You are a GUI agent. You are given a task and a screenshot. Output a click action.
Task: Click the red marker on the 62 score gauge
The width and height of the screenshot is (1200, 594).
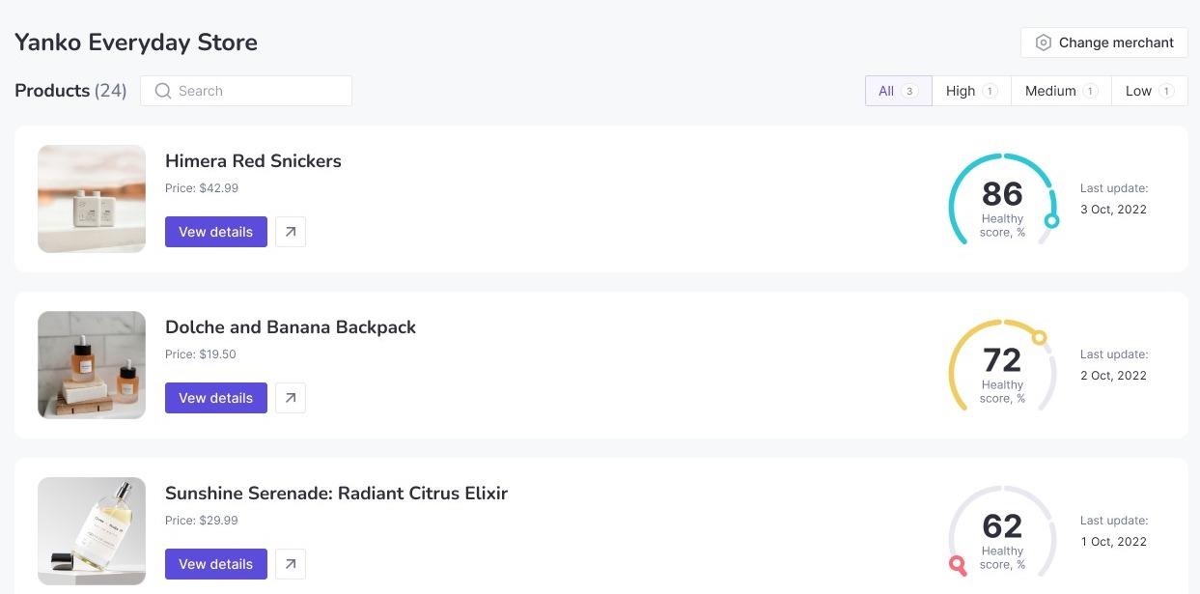(957, 563)
